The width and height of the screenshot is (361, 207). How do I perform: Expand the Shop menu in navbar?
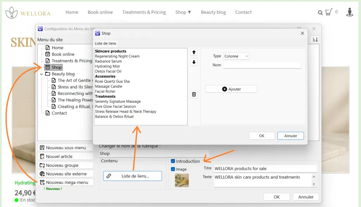183,12
